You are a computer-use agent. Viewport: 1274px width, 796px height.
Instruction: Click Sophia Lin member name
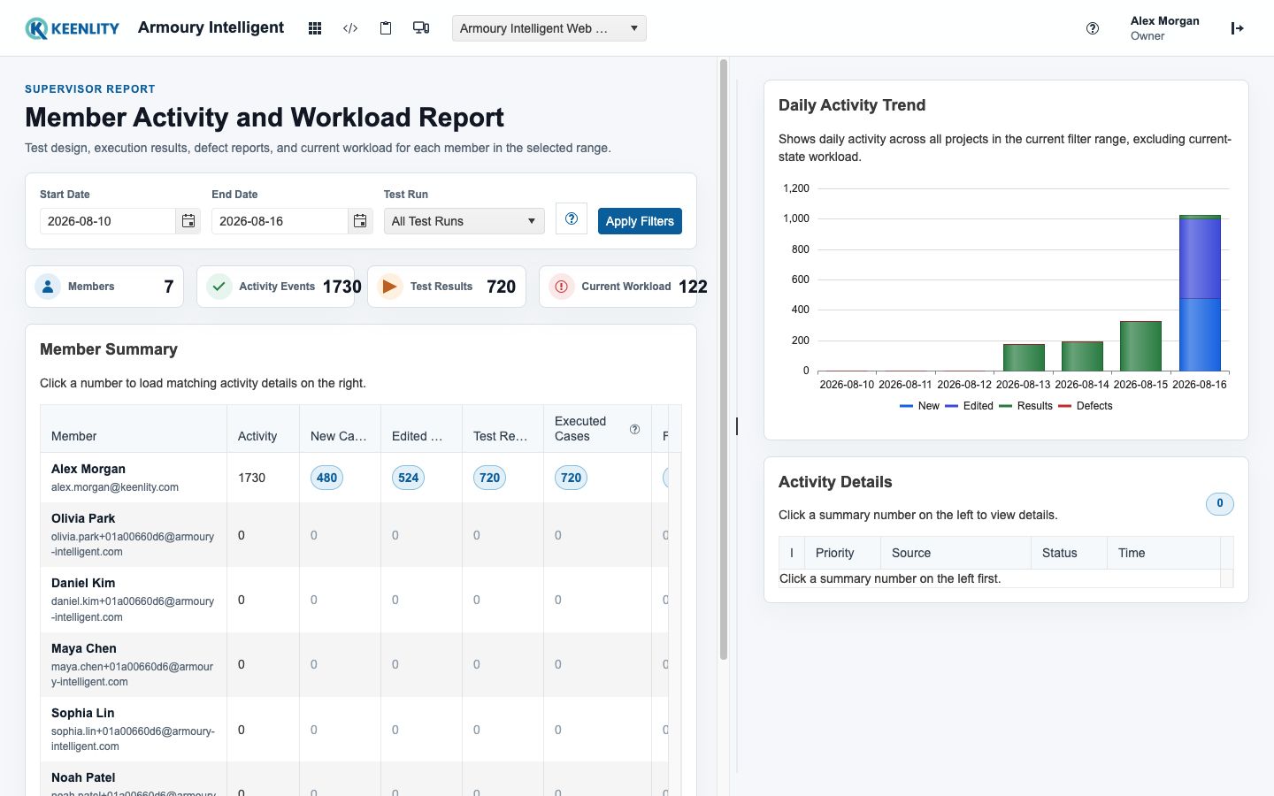(82, 713)
